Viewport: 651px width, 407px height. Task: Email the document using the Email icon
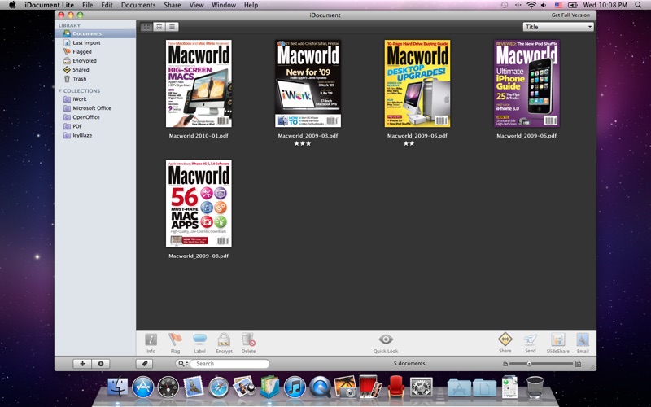point(583,339)
